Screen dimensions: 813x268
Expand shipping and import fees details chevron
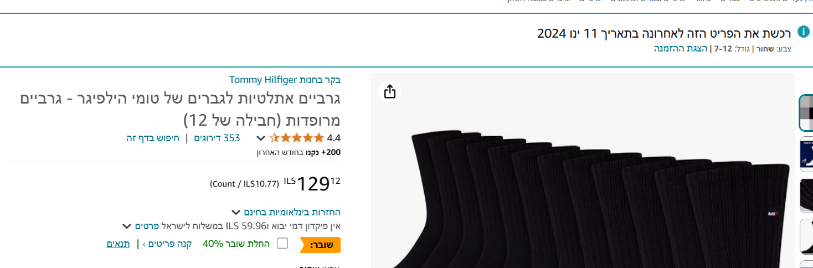click(126, 226)
